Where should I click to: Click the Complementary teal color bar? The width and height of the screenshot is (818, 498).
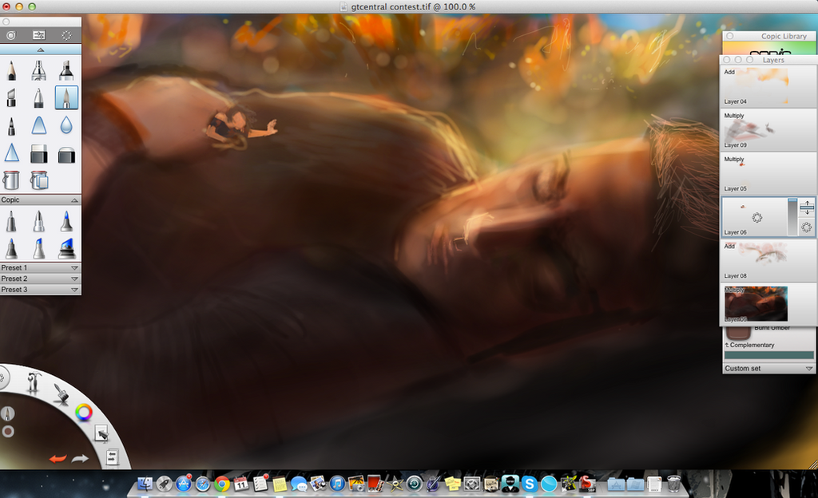pyautogui.click(x=768, y=355)
